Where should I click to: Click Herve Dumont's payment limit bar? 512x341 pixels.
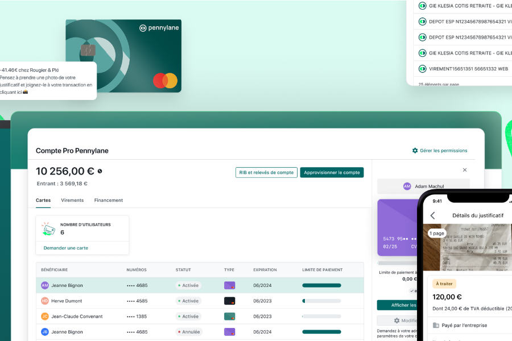321,301
